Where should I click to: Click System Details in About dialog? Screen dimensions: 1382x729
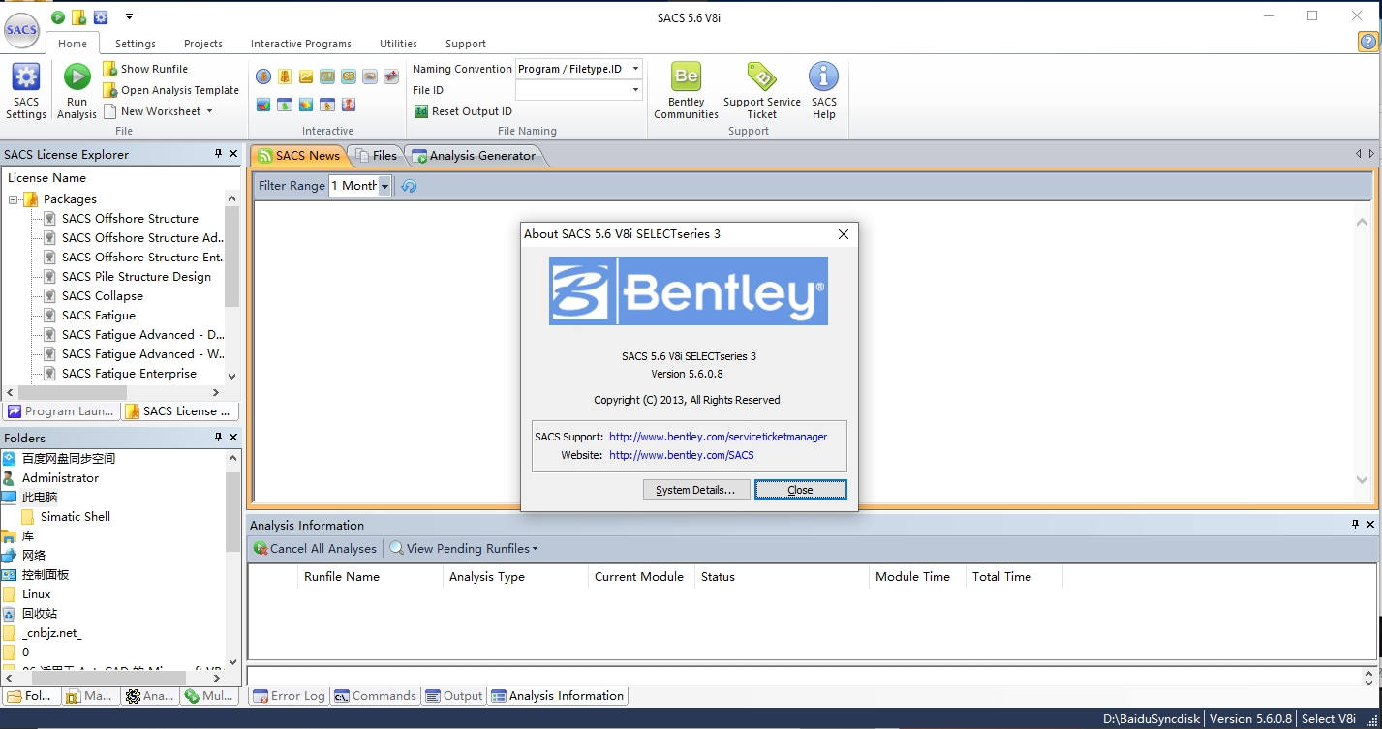(695, 490)
